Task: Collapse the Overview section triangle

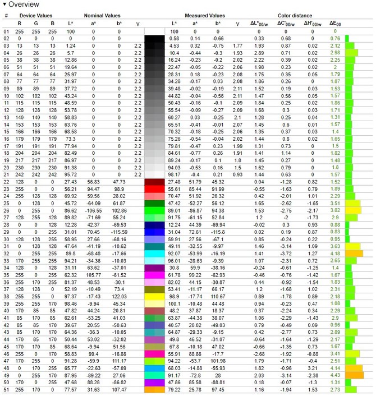Action: coord(4,4)
